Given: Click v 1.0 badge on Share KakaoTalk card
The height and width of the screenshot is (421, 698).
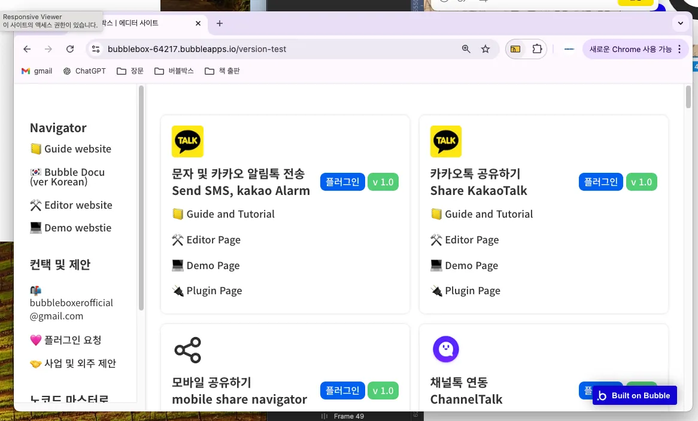Looking at the screenshot, I should pos(642,182).
